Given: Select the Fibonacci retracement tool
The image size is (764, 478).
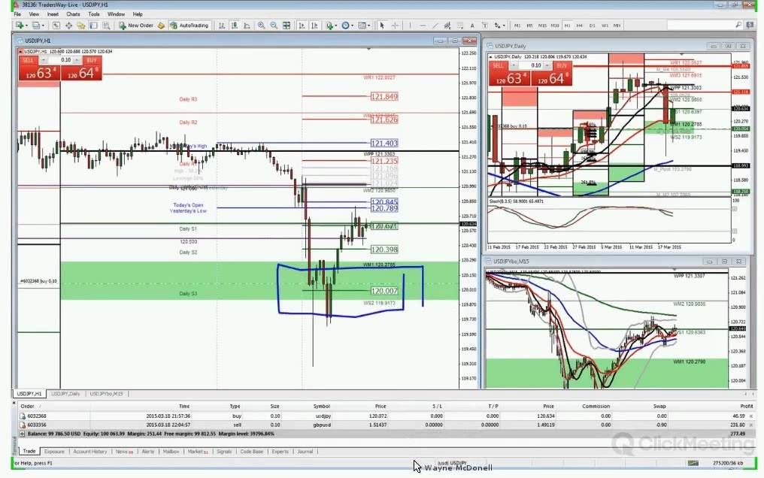Looking at the screenshot, I should point(460,26).
